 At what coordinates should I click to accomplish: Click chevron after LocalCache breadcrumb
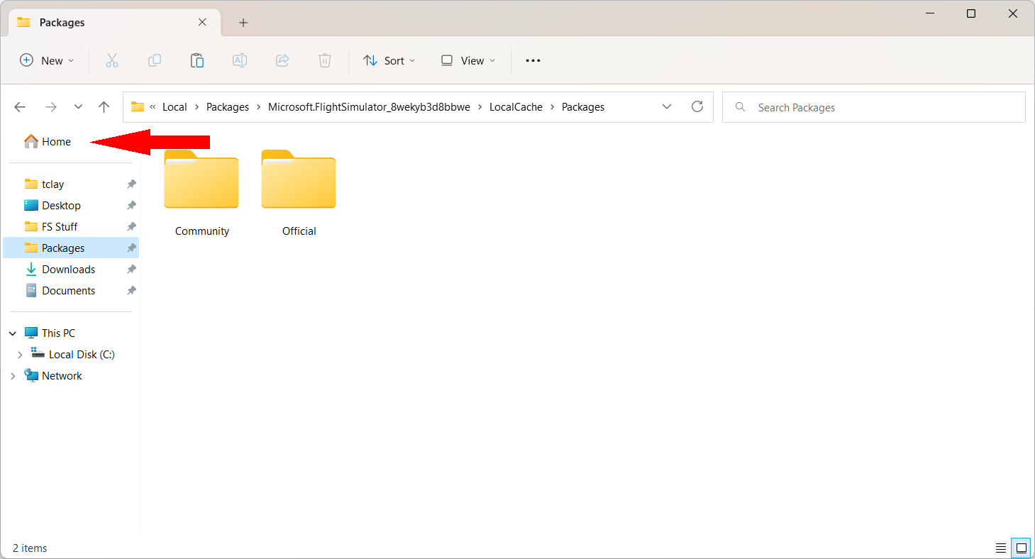tap(553, 107)
